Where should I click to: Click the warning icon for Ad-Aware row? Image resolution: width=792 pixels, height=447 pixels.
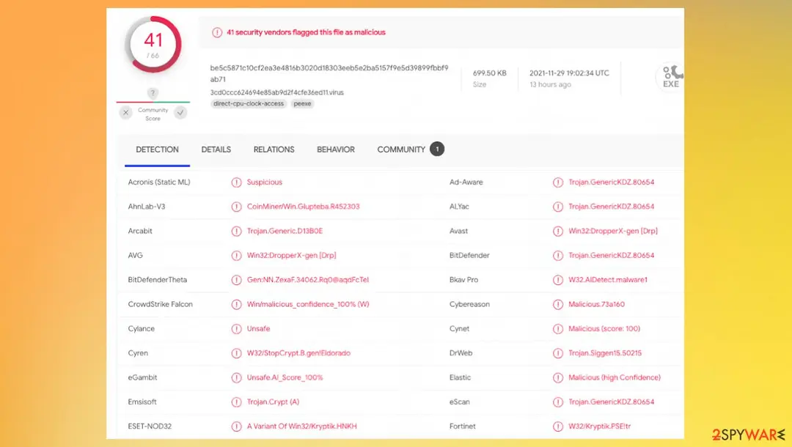point(557,182)
